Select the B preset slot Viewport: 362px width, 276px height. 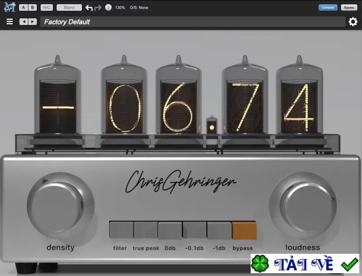(33, 8)
